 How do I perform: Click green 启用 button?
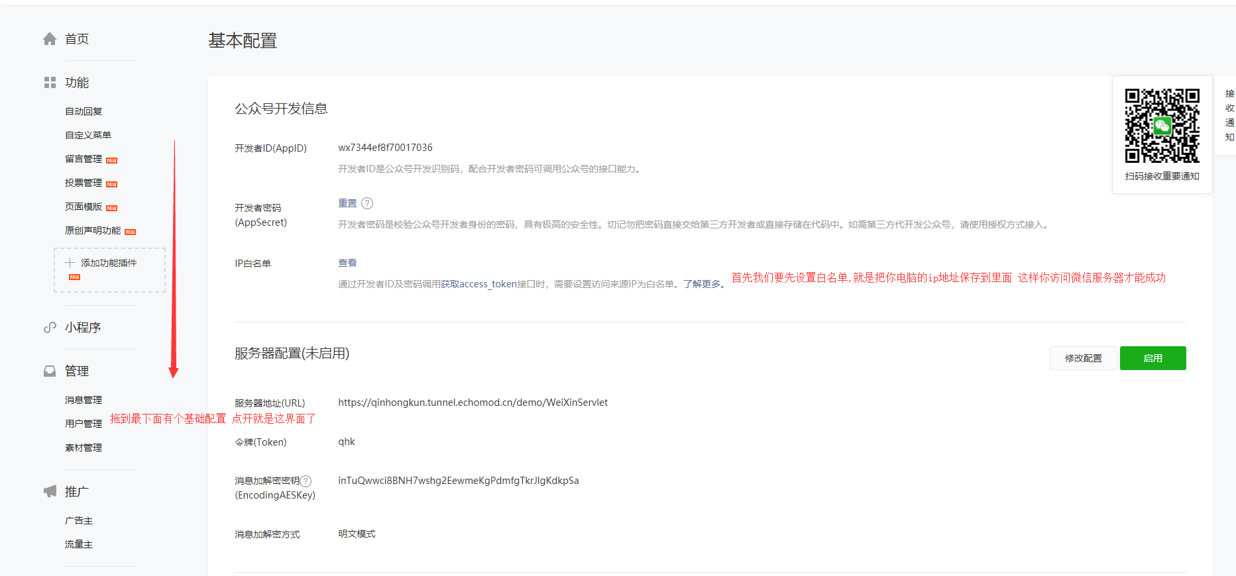tap(1153, 358)
